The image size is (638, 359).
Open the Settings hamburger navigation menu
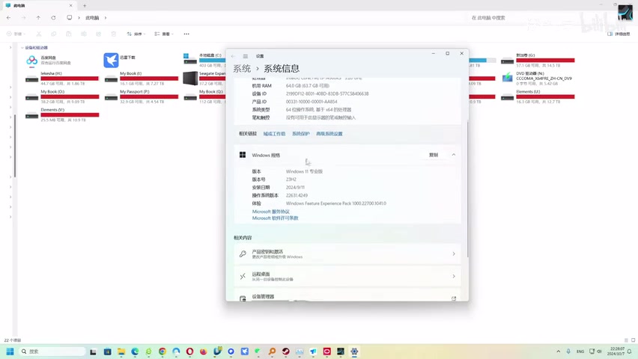click(x=246, y=56)
